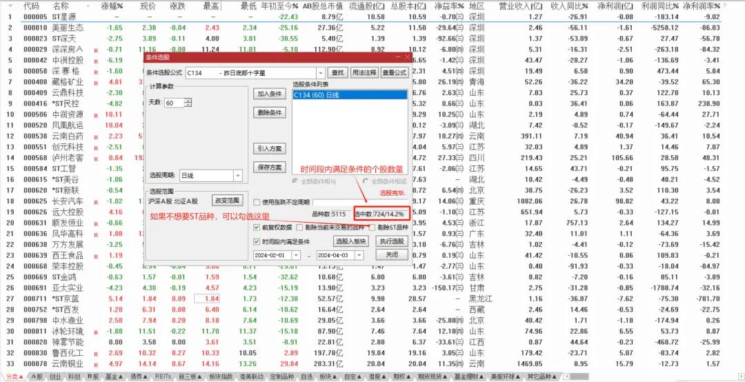
Task: Click the 查看公式 button
Action: coord(395,72)
